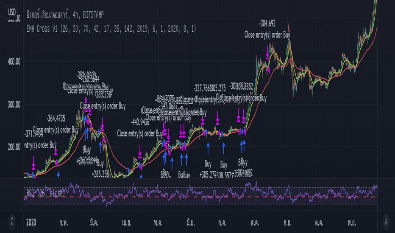Select the 2020 time axis label

(x=31, y=222)
